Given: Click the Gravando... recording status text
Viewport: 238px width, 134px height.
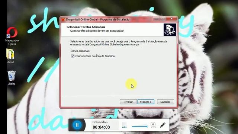Looking at the screenshot, I should point(100,122).
